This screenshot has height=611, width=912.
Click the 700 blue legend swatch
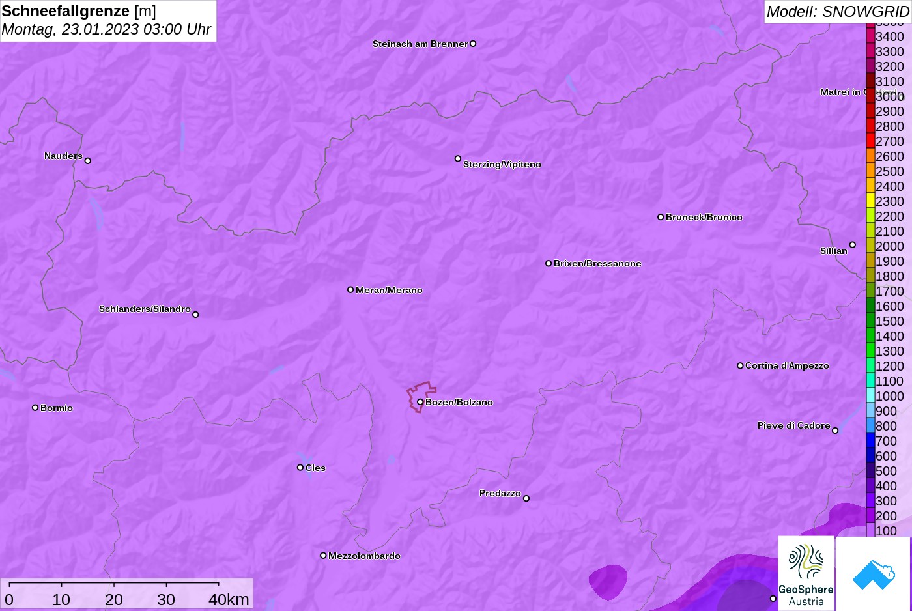coord(870,440)
